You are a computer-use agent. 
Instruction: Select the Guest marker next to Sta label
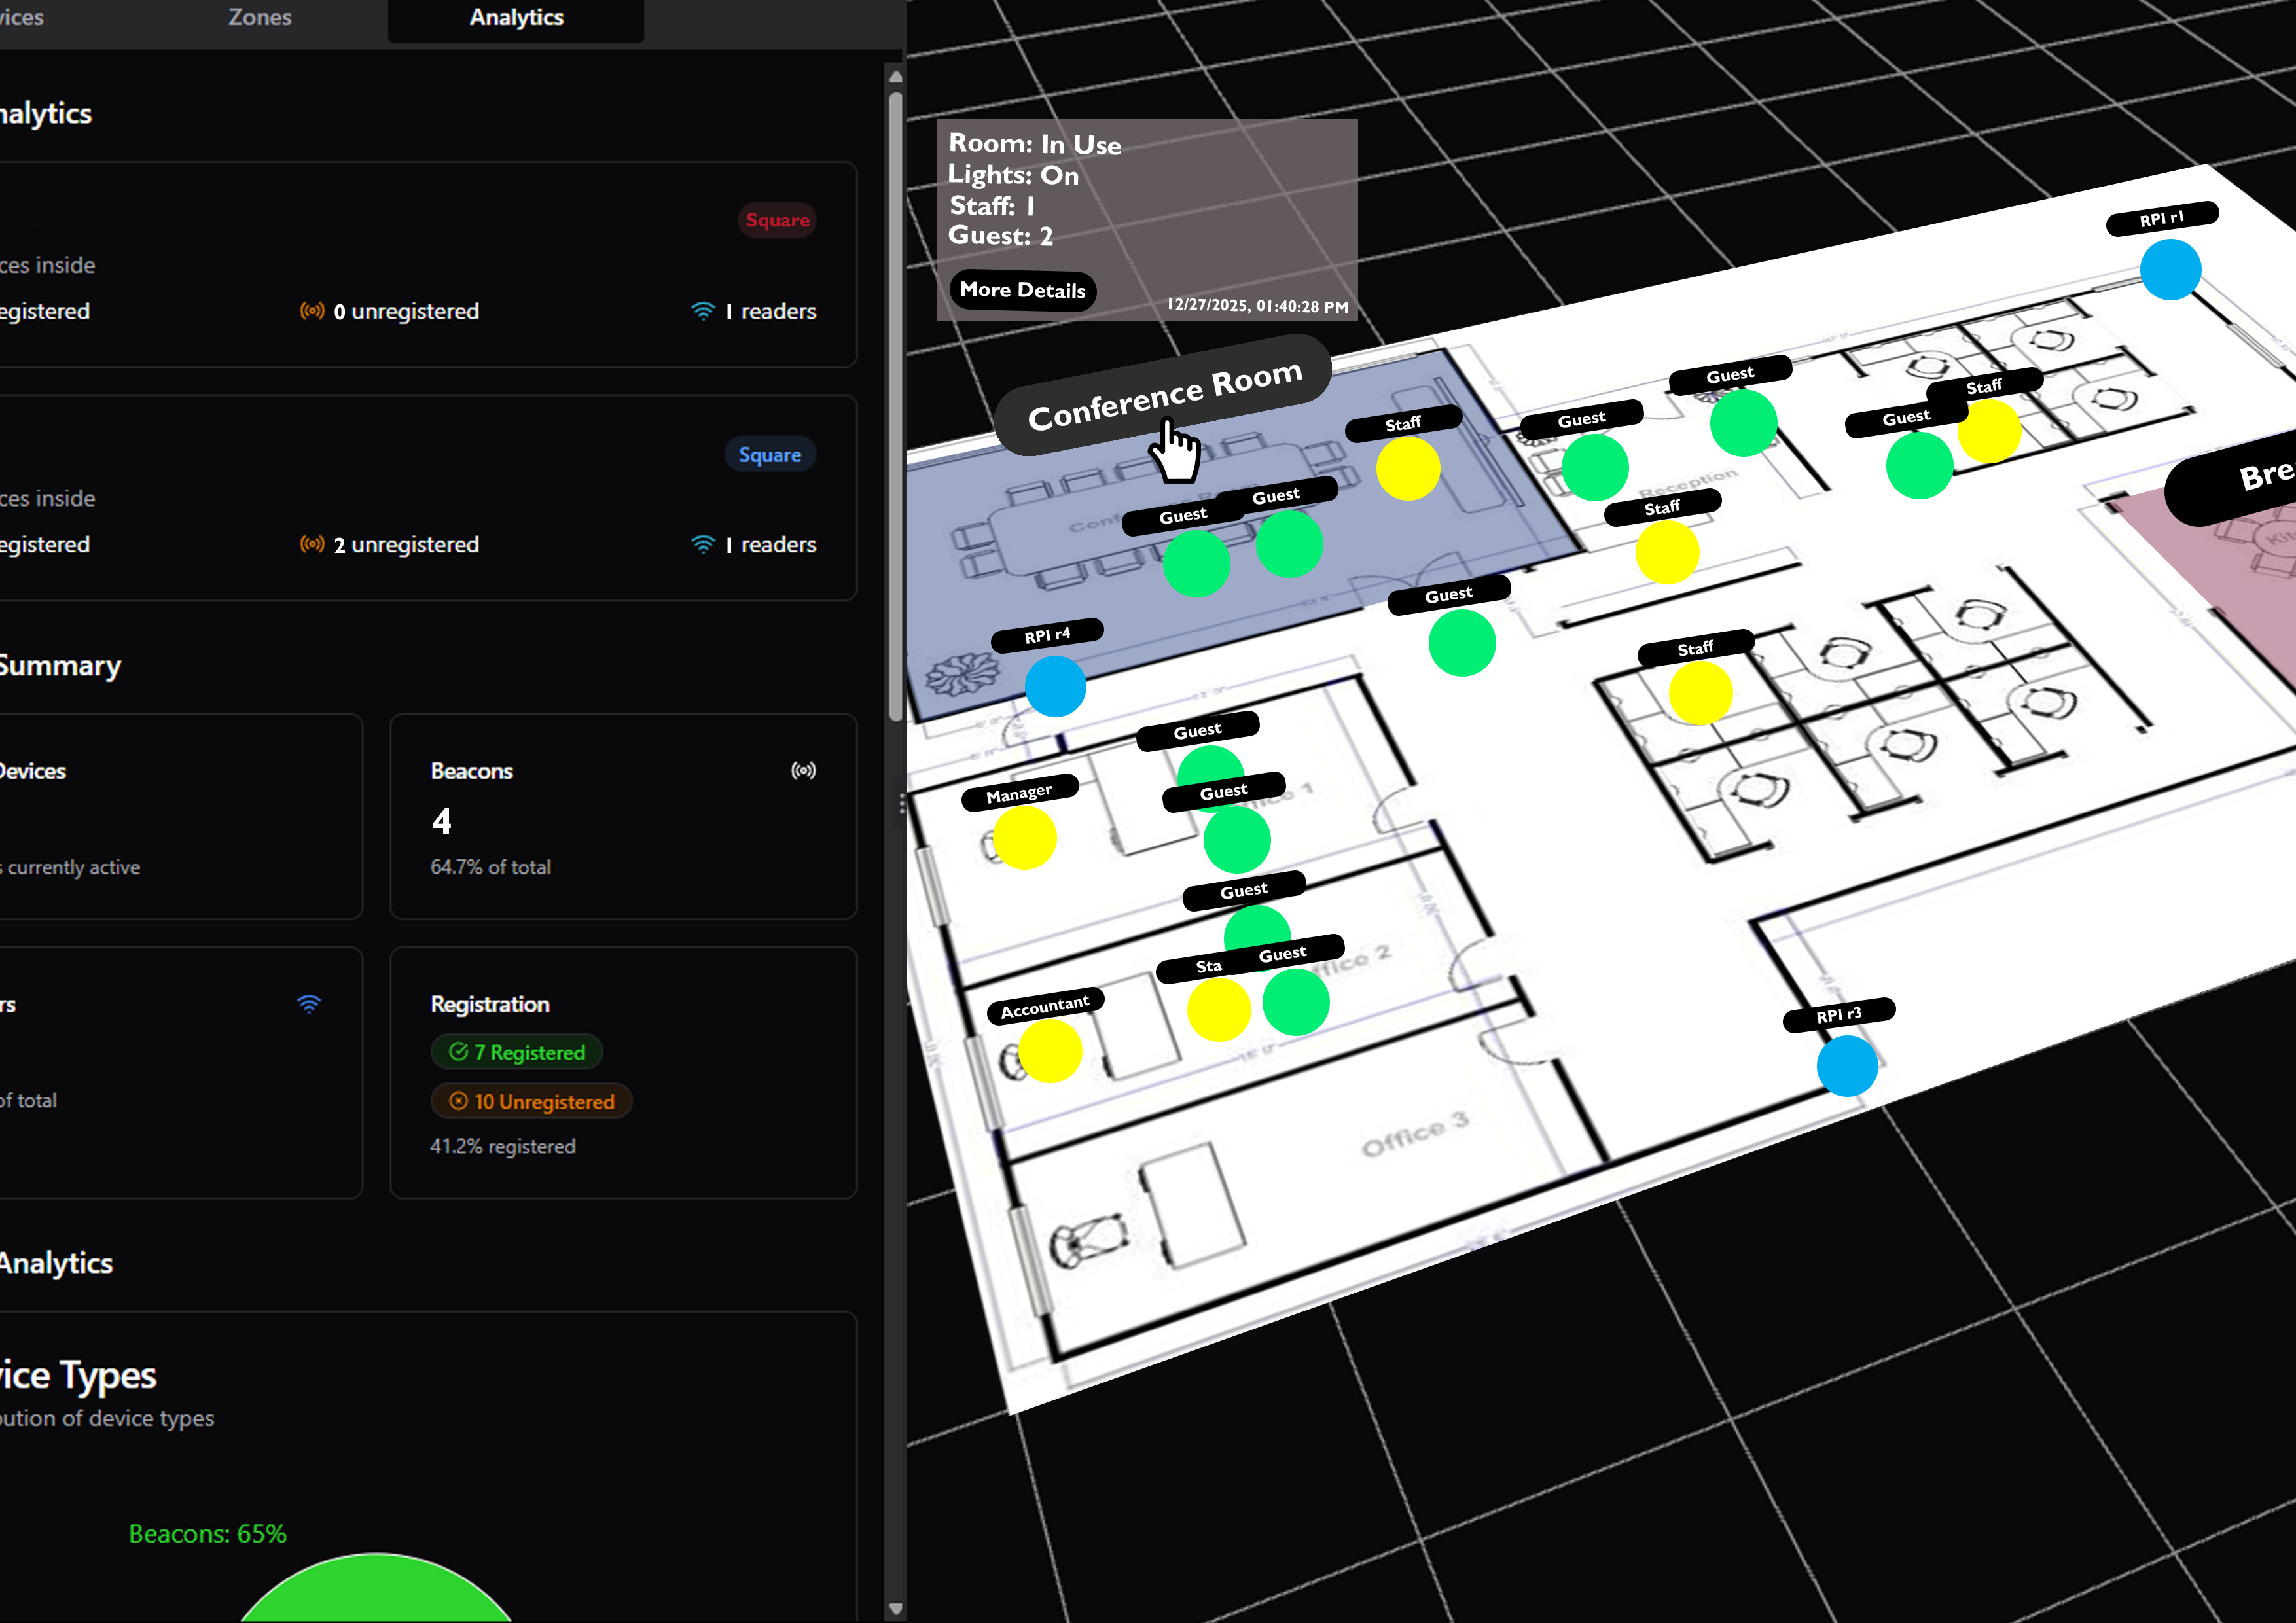(x=1295, y=1002)
